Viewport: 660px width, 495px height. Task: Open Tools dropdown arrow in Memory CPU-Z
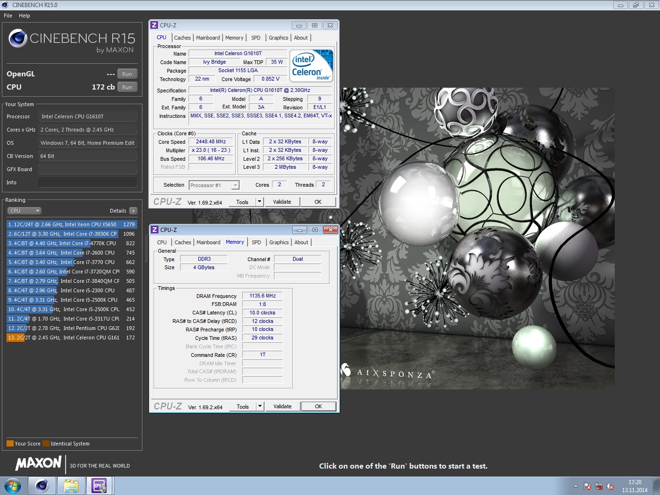260,406
